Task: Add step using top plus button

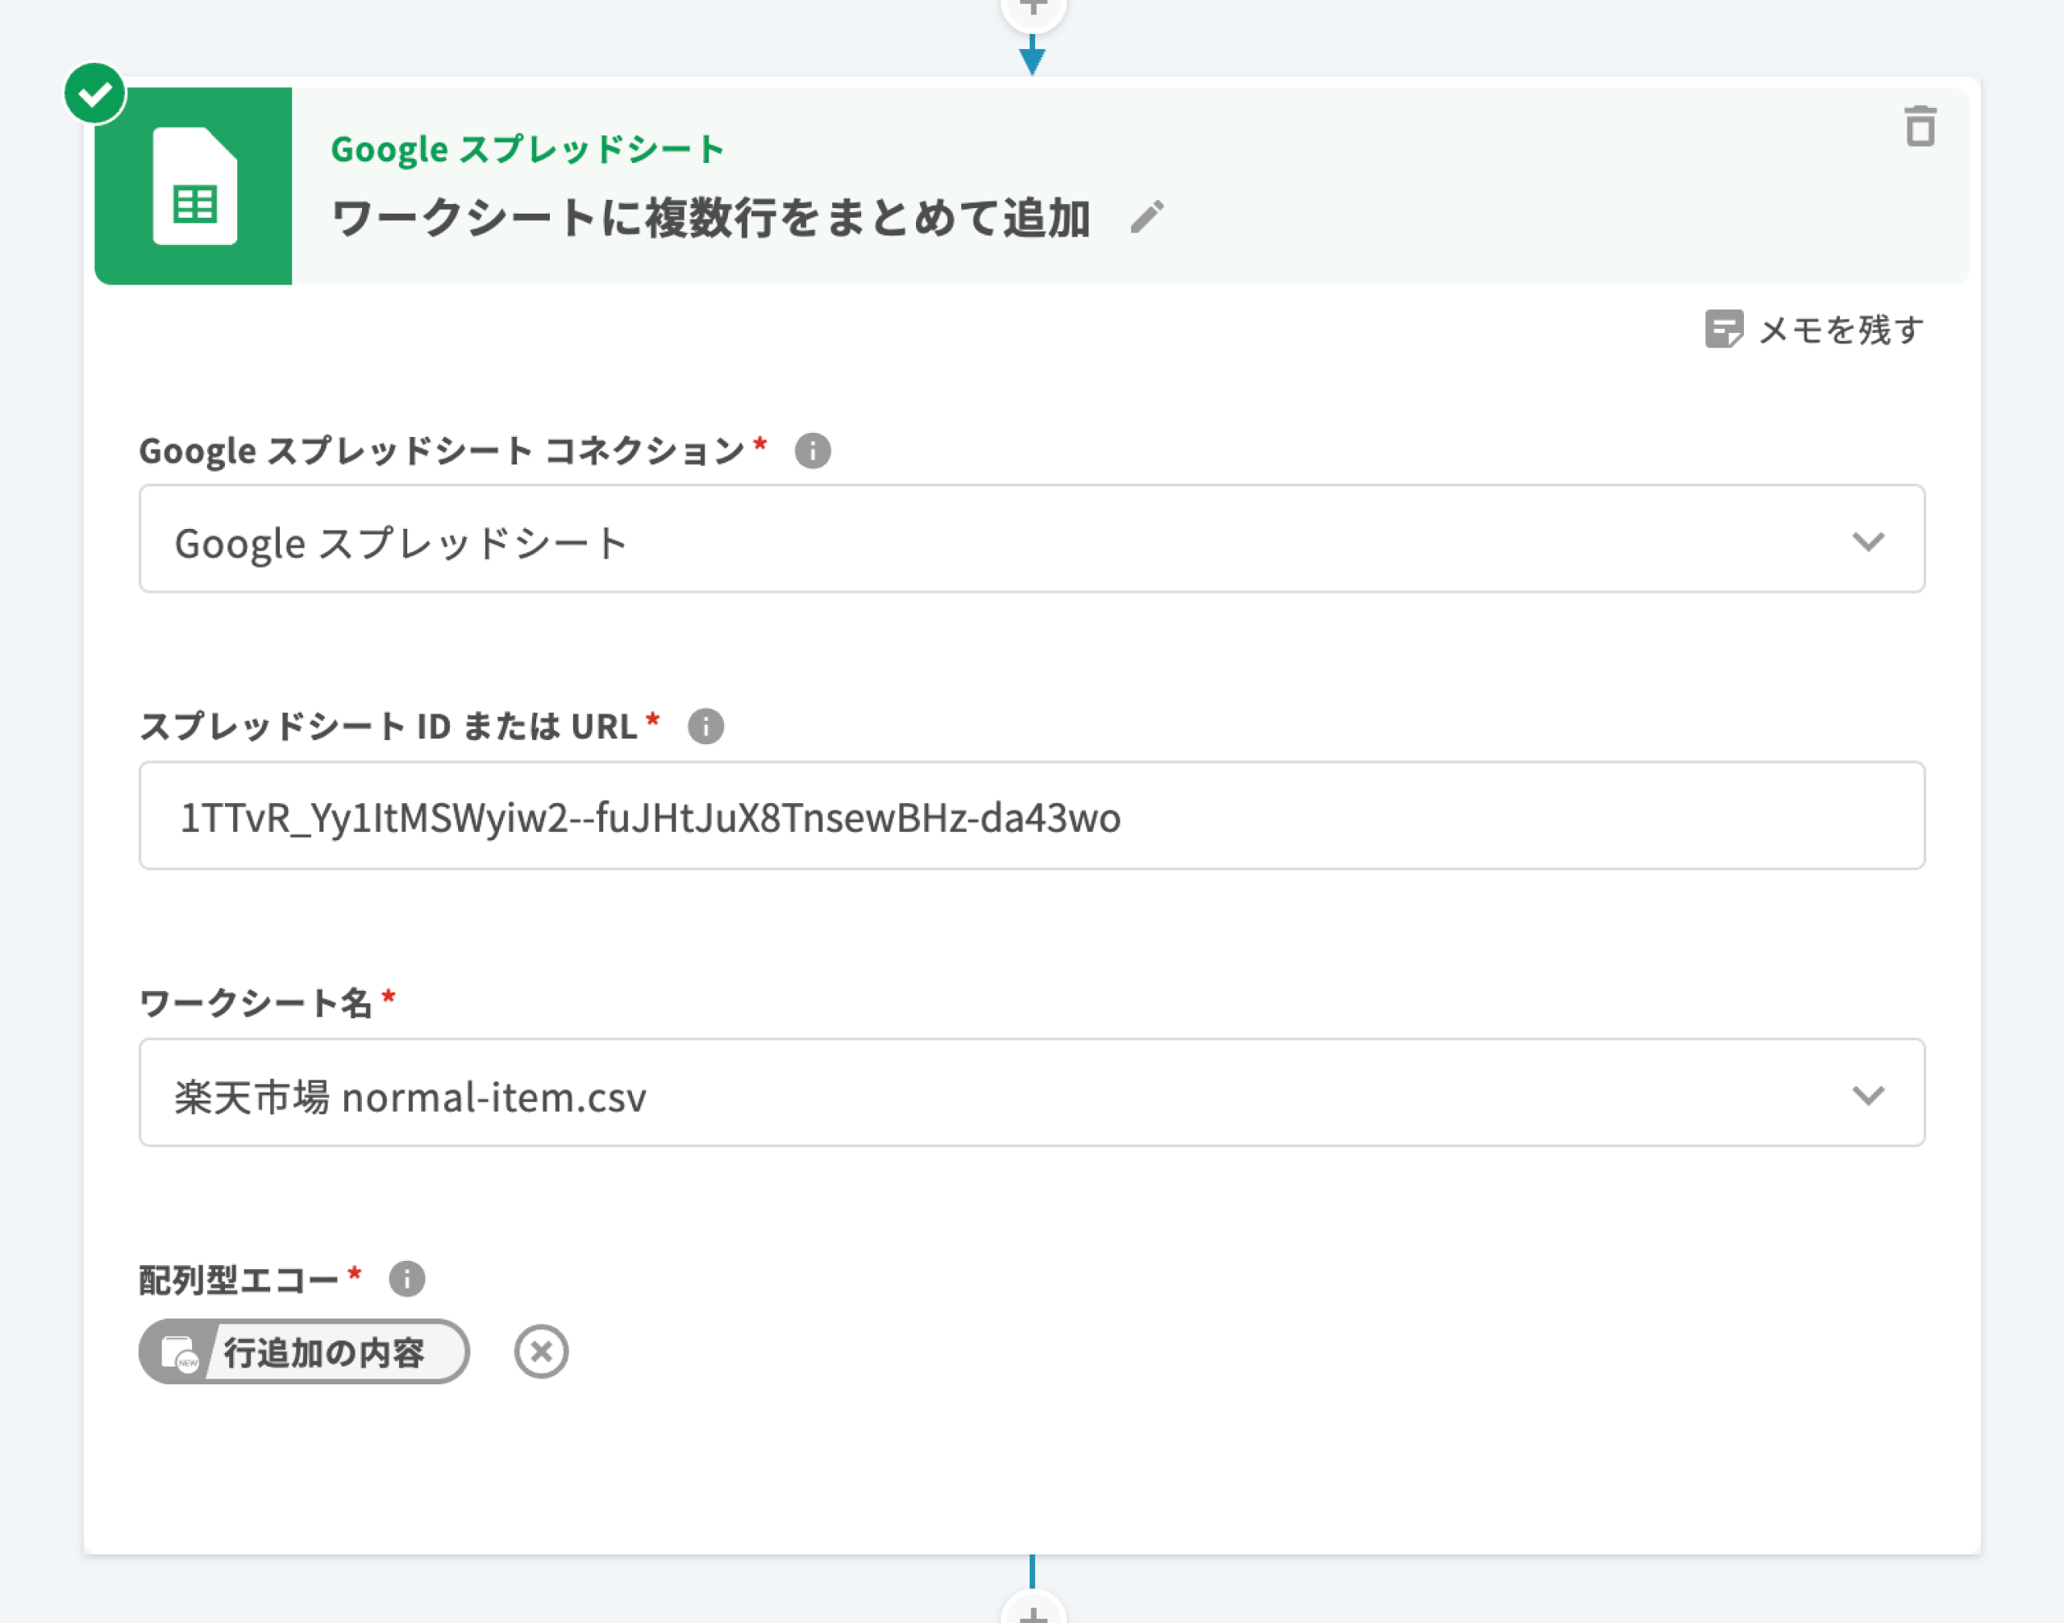Action: [1033, 10]
